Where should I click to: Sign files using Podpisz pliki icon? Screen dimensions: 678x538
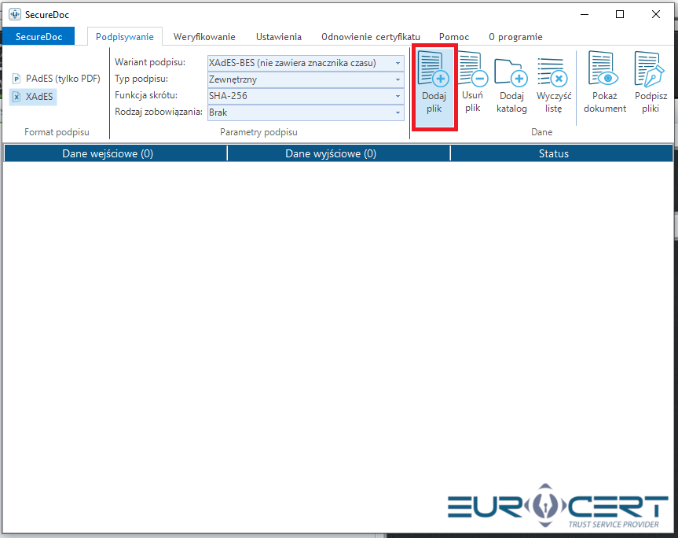coord(650,71)
